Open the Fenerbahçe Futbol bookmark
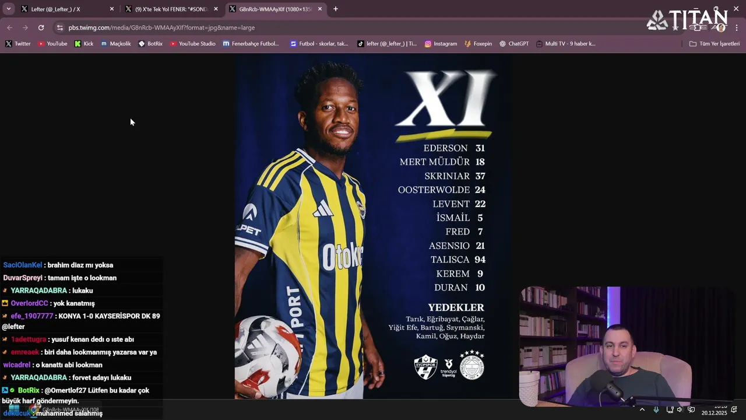Viewport: 746px width, 420px height. 251,44
